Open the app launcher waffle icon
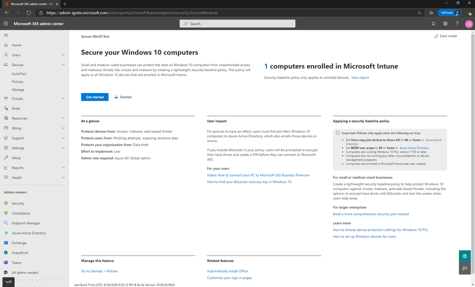This screenshot has width=475, height=287. point(6,24)
